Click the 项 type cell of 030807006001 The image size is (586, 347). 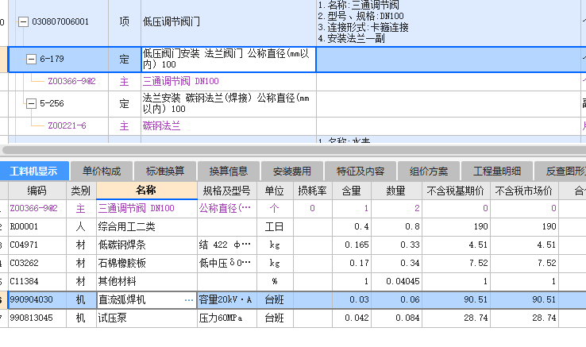[125, 21]
